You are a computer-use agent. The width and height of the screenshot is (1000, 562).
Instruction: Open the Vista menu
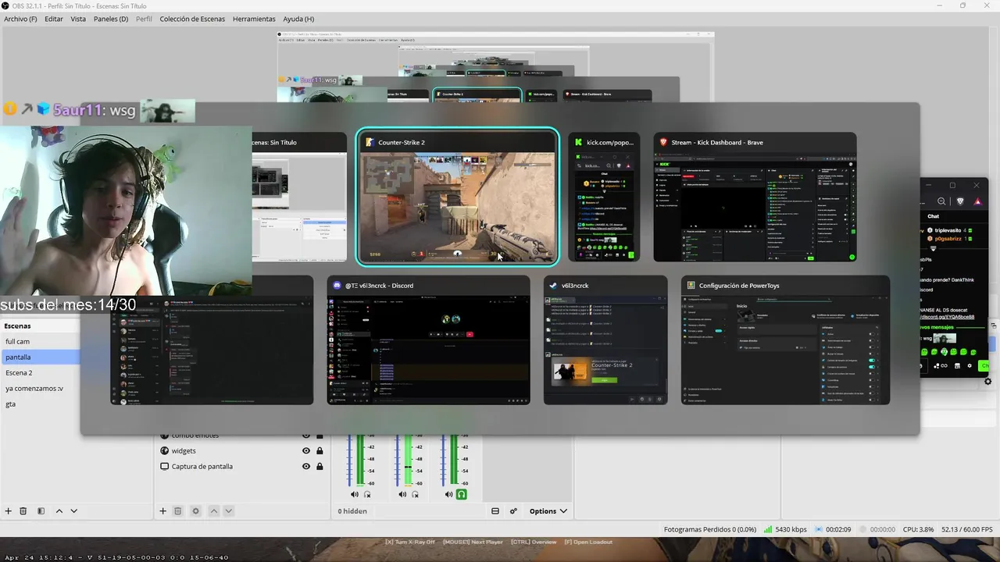click(x=78, y=19)
